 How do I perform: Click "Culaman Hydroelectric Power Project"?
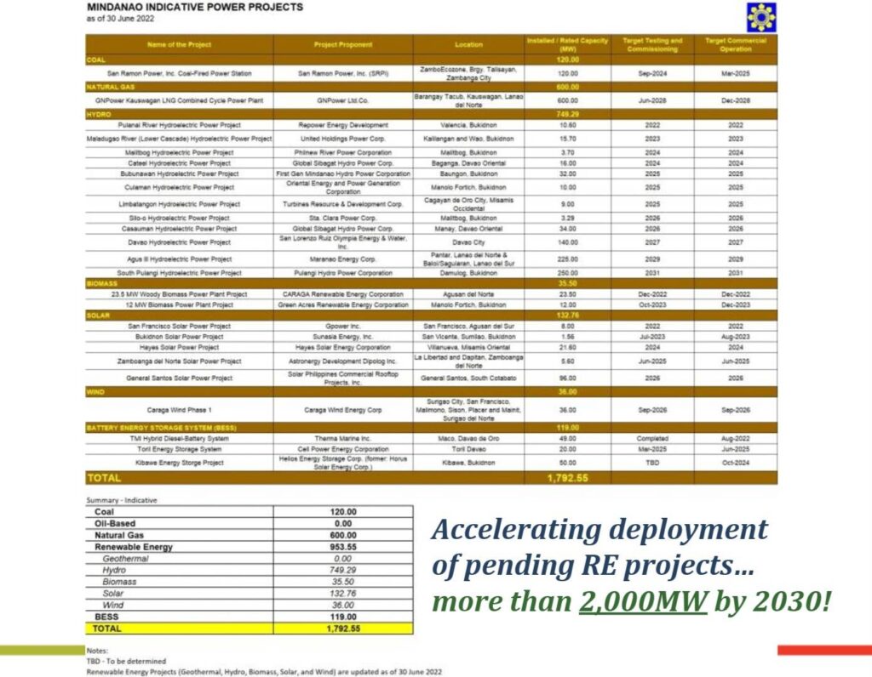coord(179,188)
